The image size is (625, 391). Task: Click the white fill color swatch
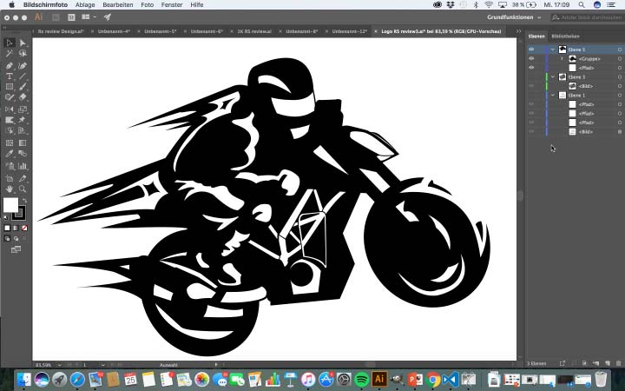pos(10,205)
